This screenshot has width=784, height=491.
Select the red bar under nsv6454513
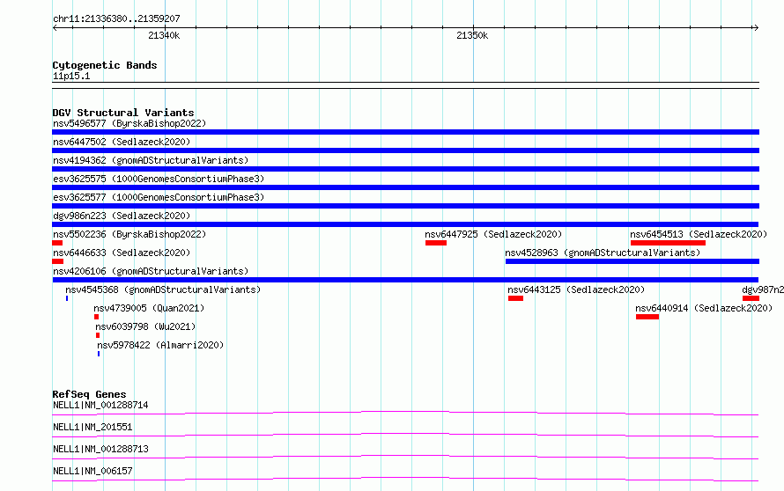pos(668,243)
